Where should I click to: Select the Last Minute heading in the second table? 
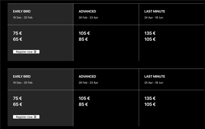pyautogui.click(x=155, y=76)
